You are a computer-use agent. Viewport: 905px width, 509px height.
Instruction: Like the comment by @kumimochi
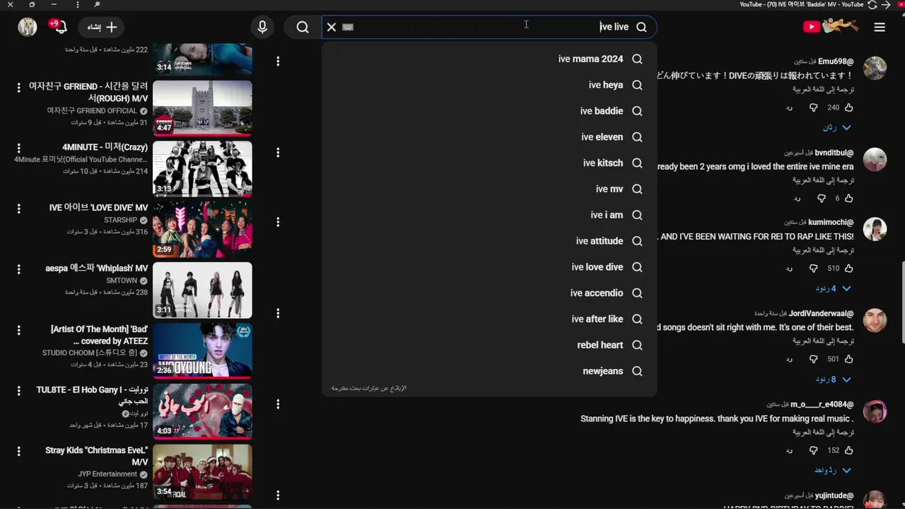coord(848,269)
